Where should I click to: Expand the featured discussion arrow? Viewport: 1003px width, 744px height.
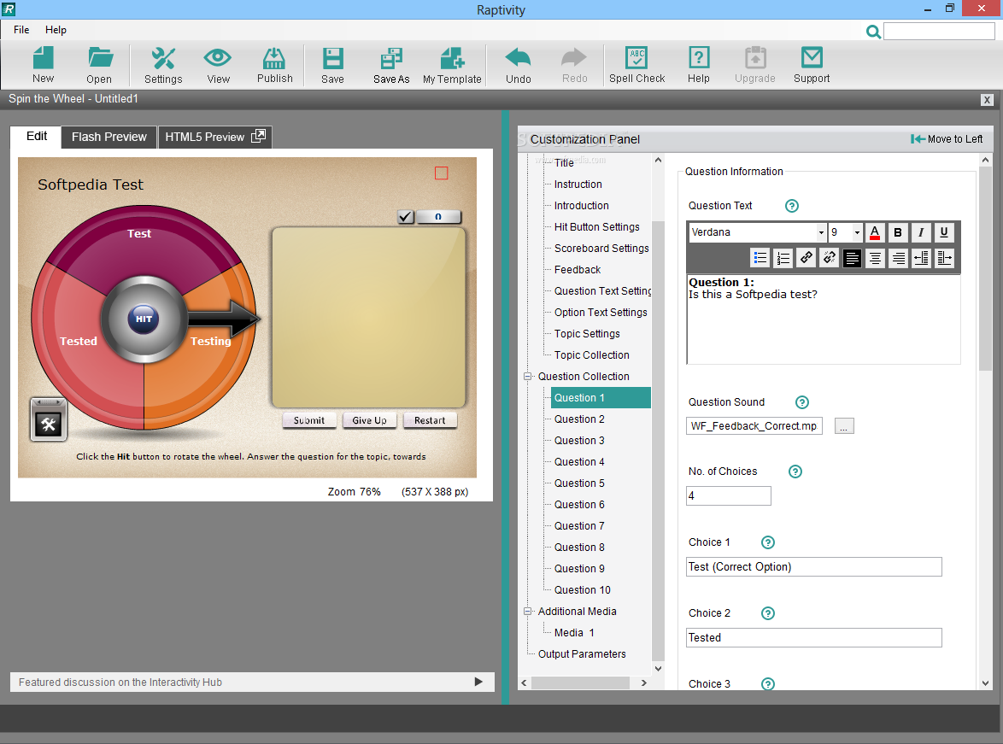click(478, 682)
